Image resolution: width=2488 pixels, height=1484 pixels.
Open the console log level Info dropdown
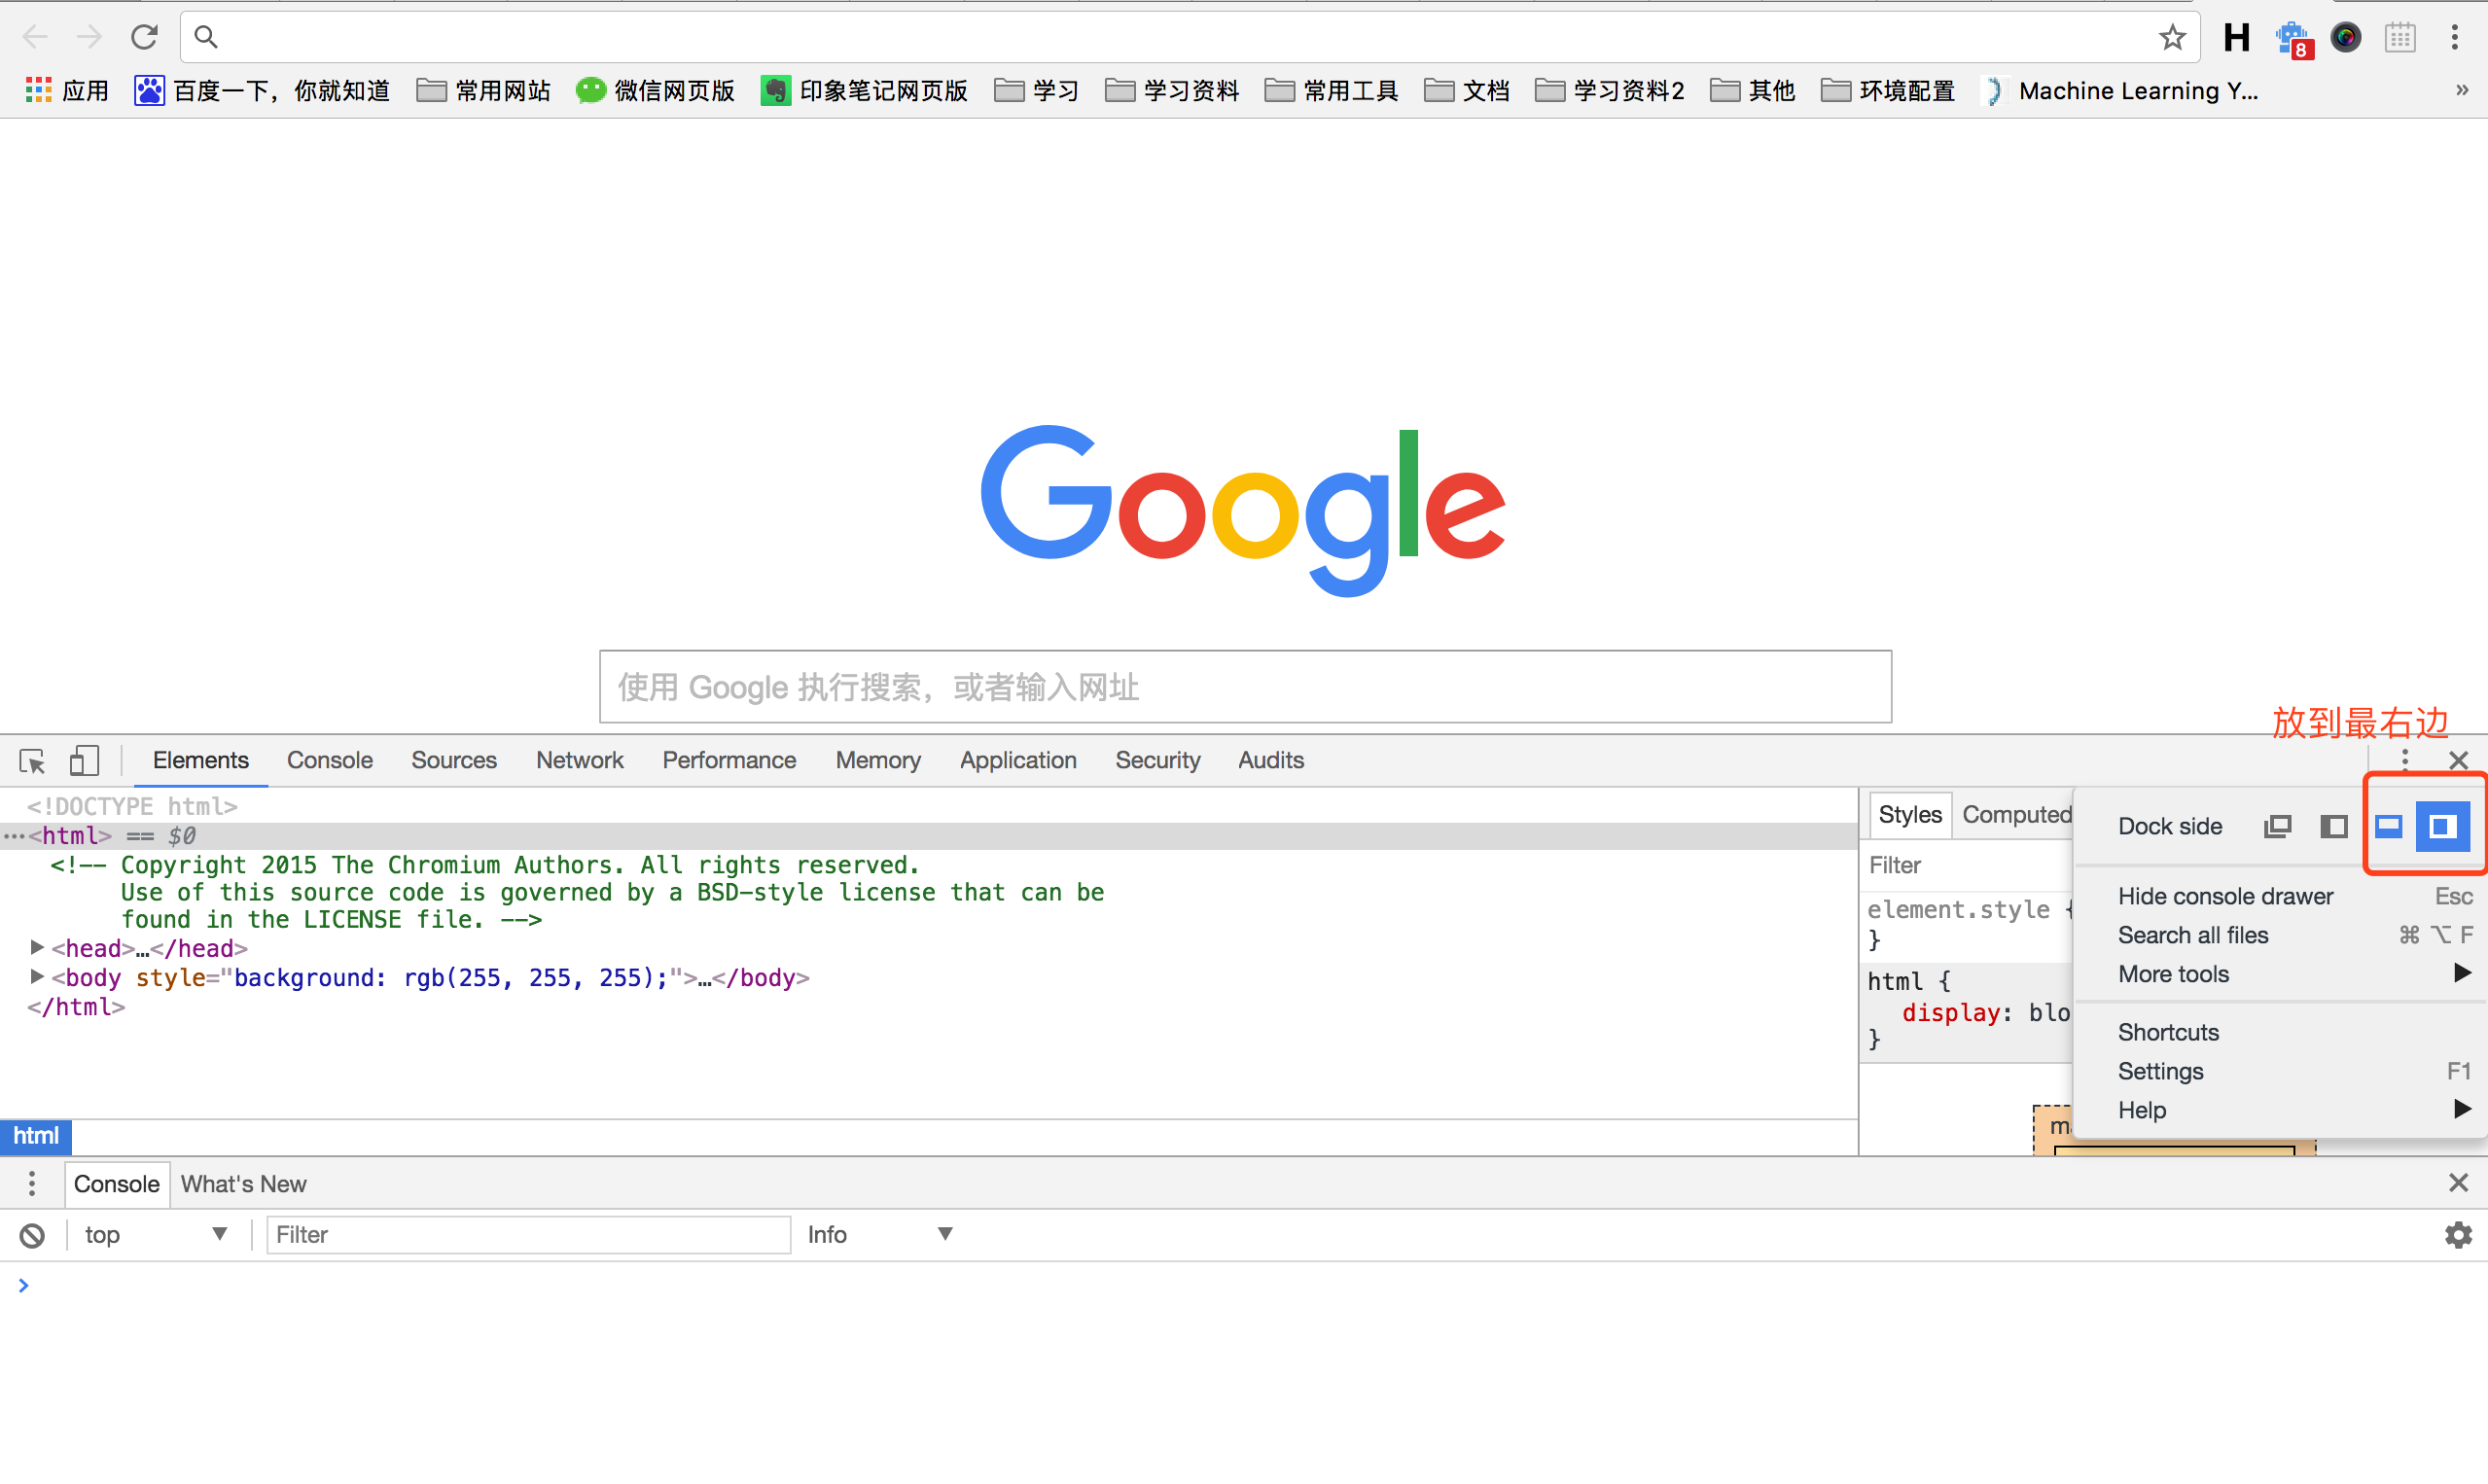click(x=881, y=1234)
